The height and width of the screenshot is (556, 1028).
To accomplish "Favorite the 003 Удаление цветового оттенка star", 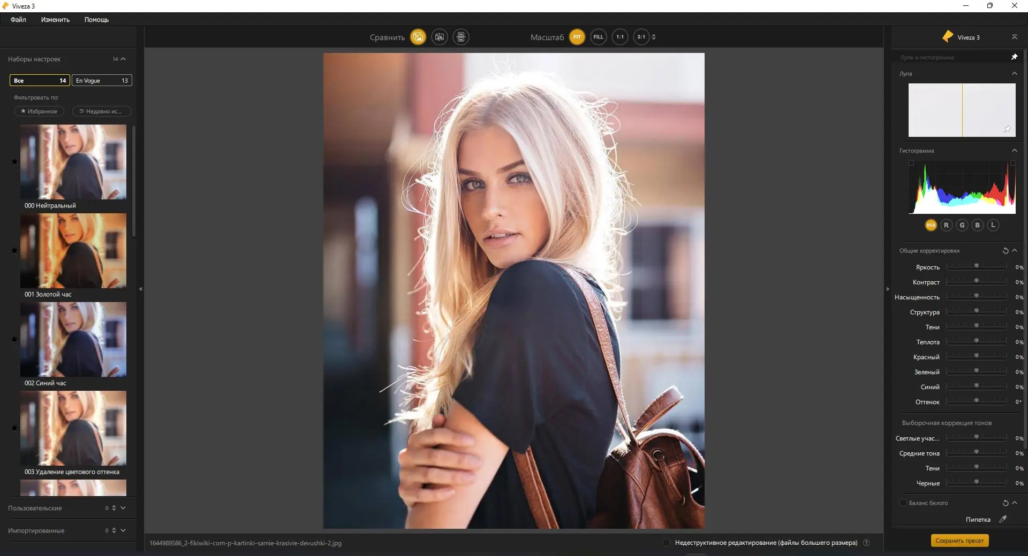I will (x=14, y=428).
